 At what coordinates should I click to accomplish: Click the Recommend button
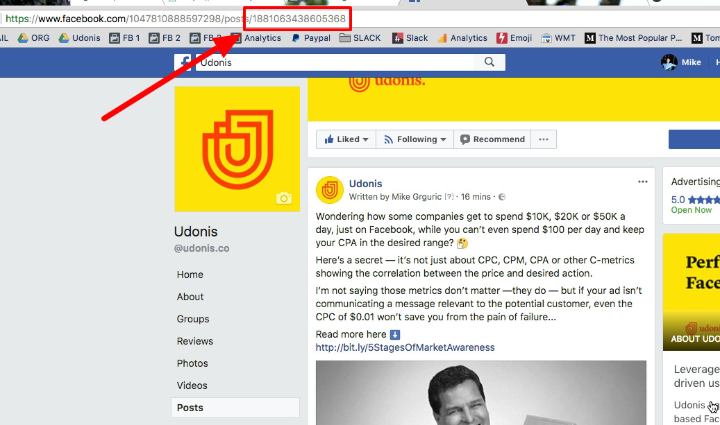point(493,139)
